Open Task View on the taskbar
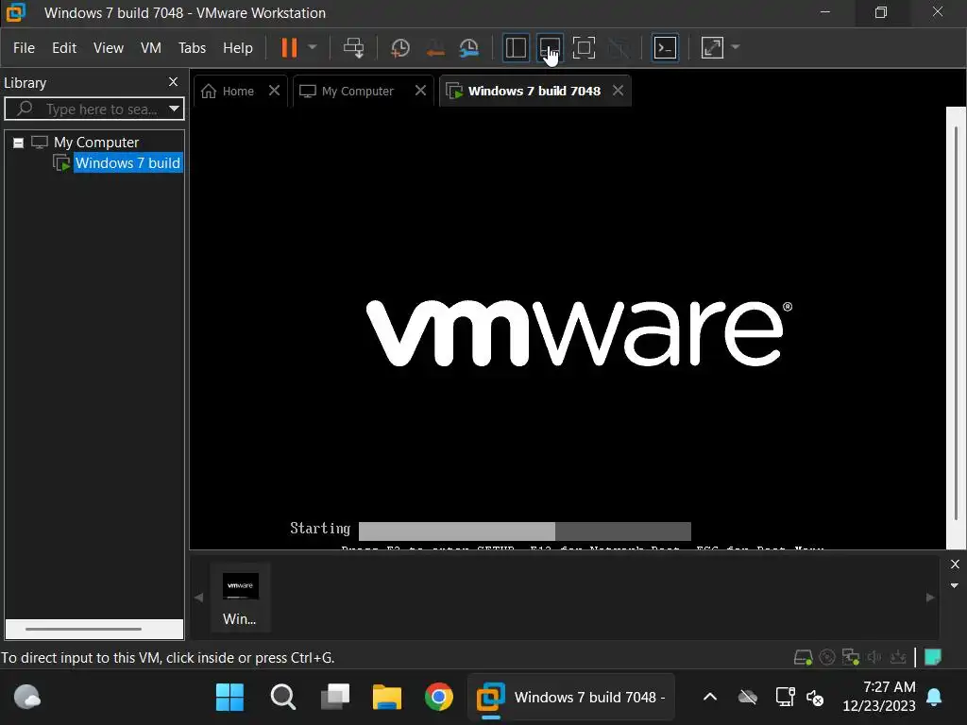This screenshot has width=967, height=725. [x=335, y=698]
